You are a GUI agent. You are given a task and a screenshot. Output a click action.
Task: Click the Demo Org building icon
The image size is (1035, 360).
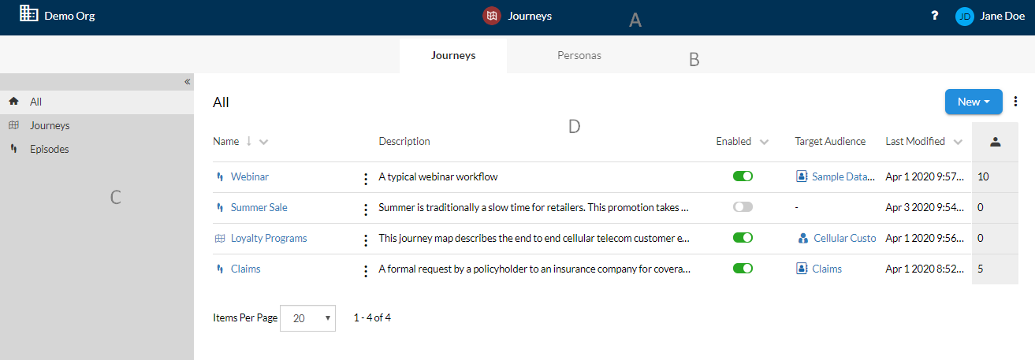(x=28, y=14)
